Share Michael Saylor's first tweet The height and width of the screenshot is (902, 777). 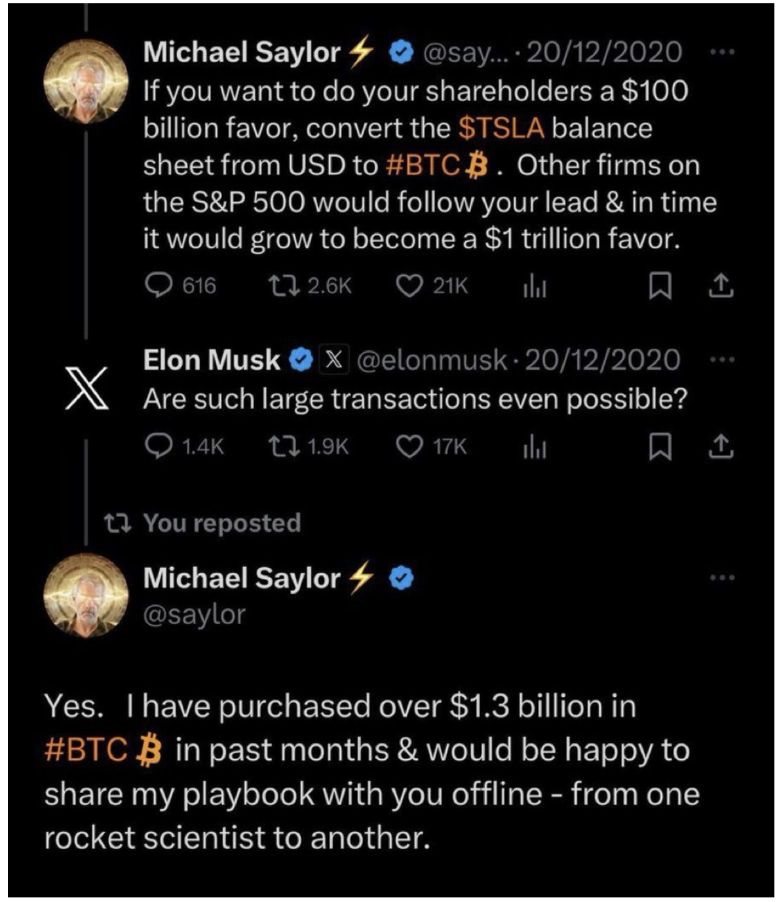point(721,286)
